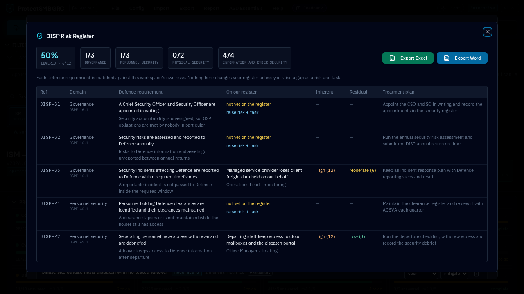The height and width of the screenshot is (294, 524).
Task: Raise risk and task for DISP-G1
Action: click(242, 112)
